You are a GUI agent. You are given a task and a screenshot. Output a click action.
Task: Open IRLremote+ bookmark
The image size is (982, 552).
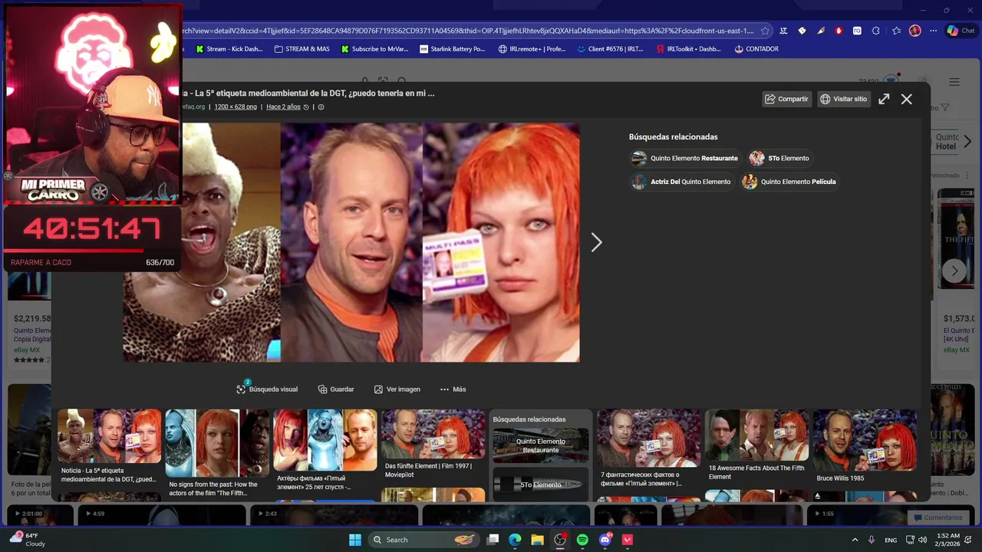click(x=532, y=49)
